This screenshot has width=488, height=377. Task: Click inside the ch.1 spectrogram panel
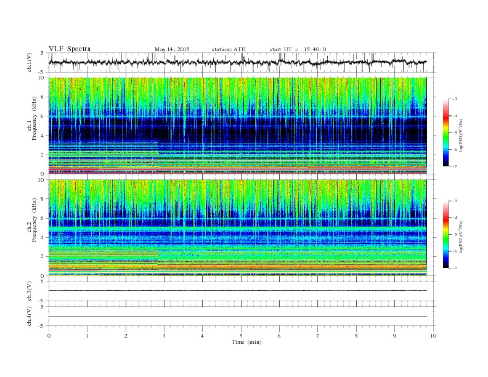click(237, 126)
